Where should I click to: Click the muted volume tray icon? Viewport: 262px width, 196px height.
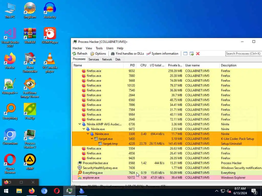tap(229, 191)
